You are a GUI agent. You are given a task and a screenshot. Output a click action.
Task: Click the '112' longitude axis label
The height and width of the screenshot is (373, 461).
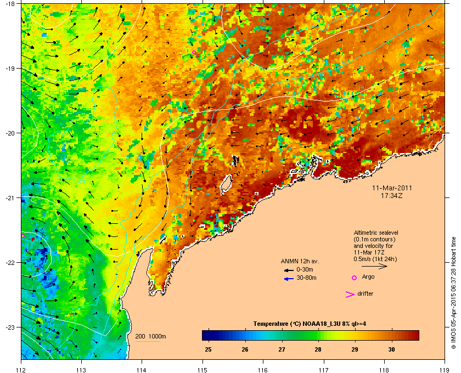point(21,370)
